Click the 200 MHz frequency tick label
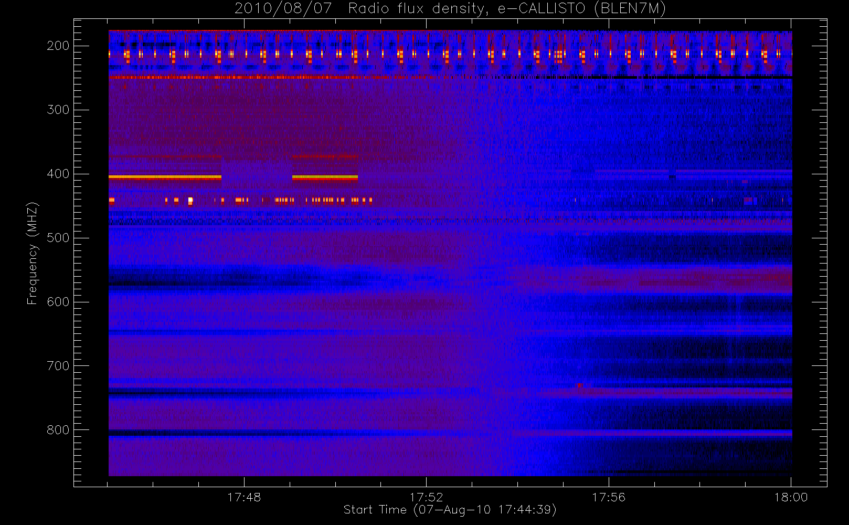 58,46
